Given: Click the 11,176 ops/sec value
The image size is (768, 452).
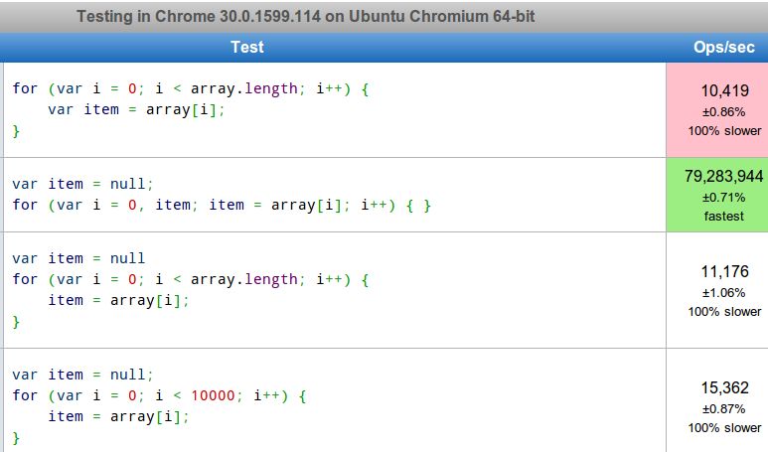Looking at the screenshot, I should (x=725, y=271).
